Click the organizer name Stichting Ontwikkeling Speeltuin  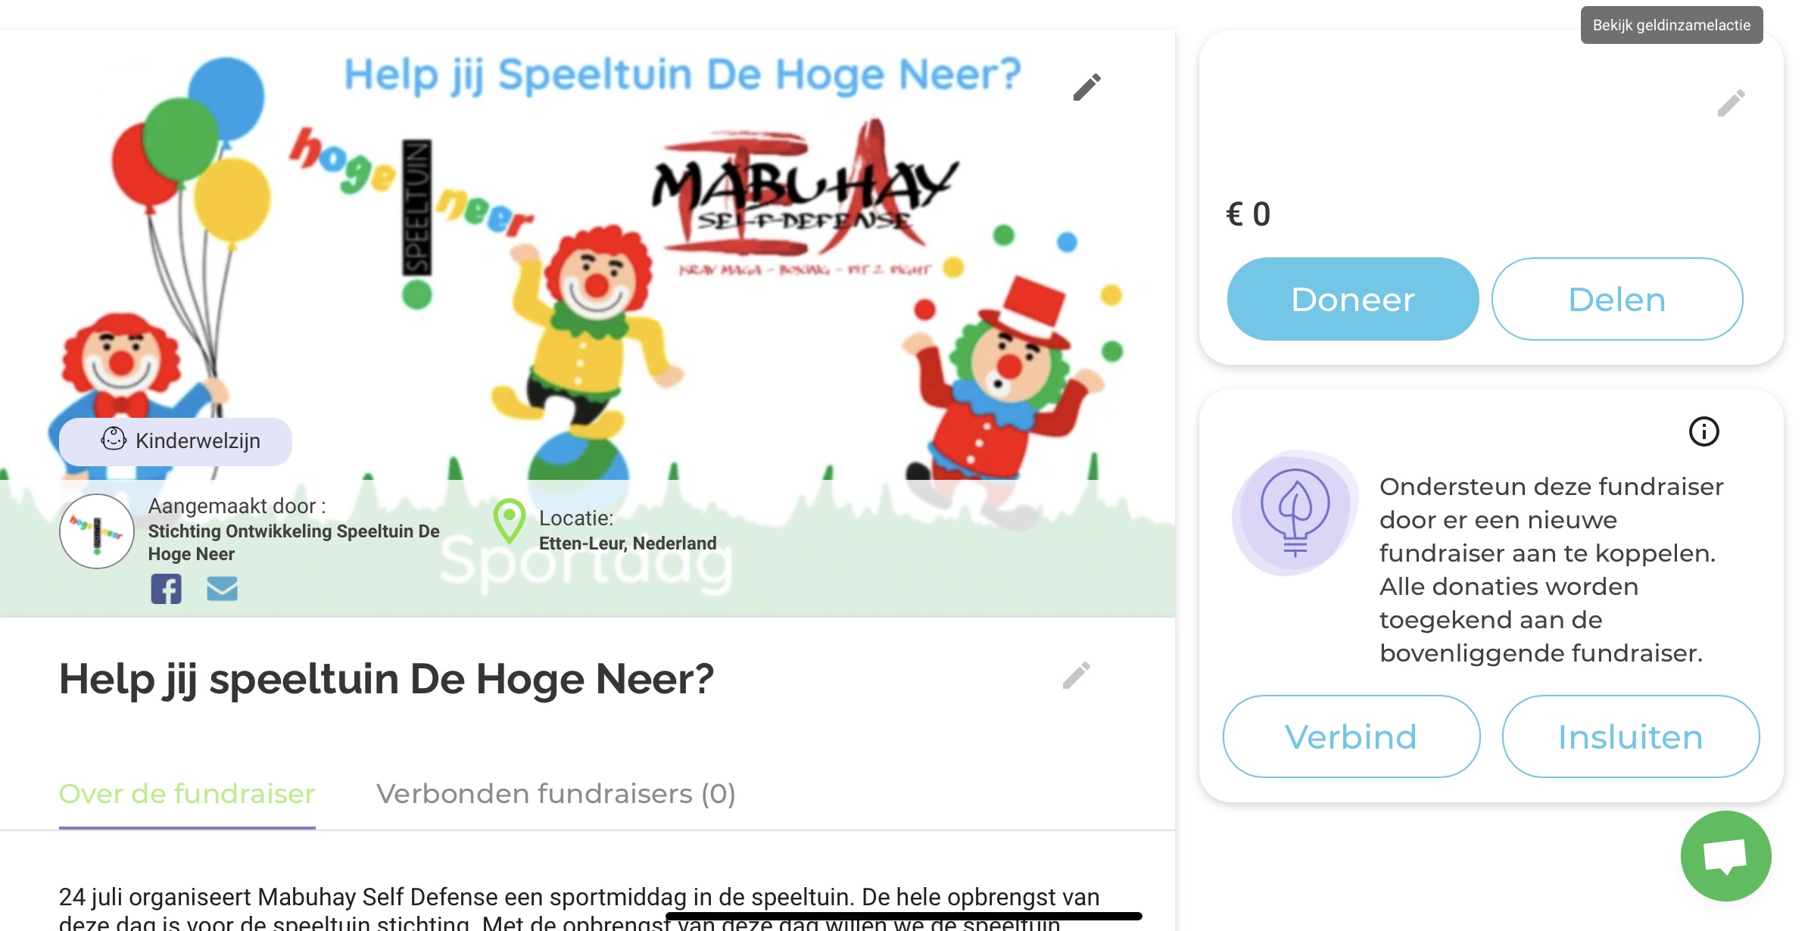tap(294, 542)
